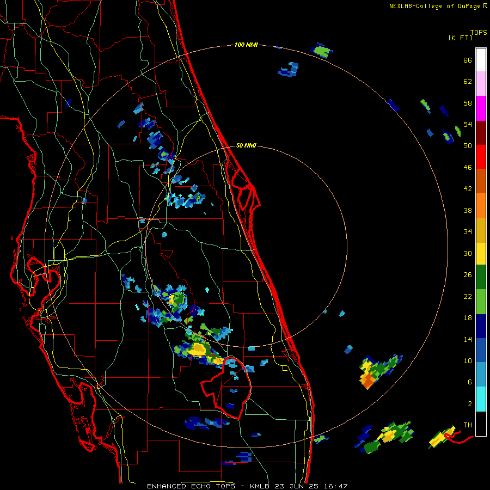Select the gold 38 color swatch
The height and width of the screenshot is (490, 490).
click(x=481, y=230)
